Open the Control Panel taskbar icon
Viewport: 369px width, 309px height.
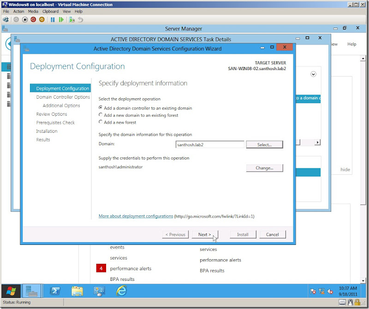[x=99, y=291]
